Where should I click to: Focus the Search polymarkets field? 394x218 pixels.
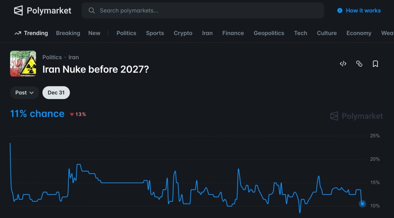(x=206, y=10)
